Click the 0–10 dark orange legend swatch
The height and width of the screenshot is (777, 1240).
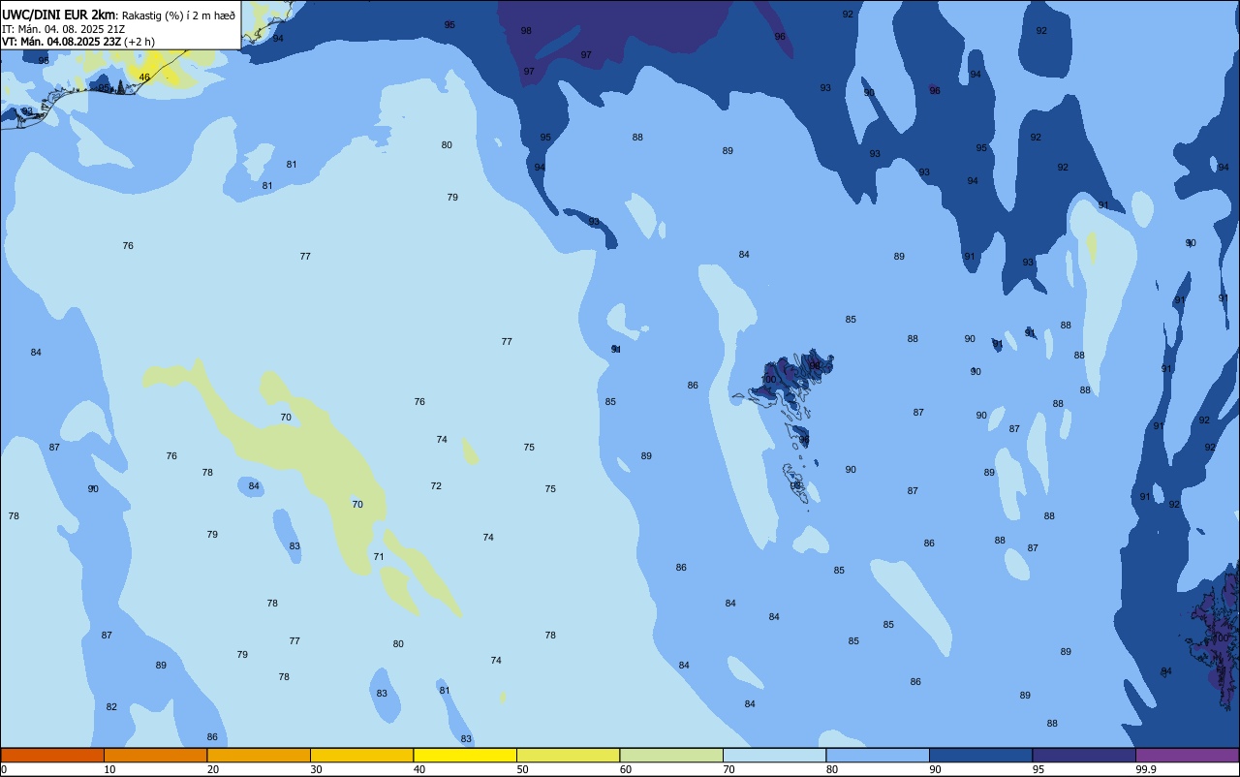pyautogui.click(x=52, y=755)
